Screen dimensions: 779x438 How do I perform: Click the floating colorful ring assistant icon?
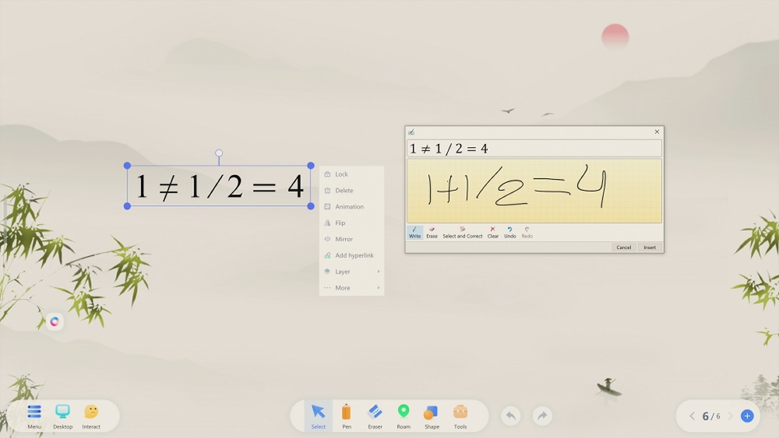[x=55, y=321]
